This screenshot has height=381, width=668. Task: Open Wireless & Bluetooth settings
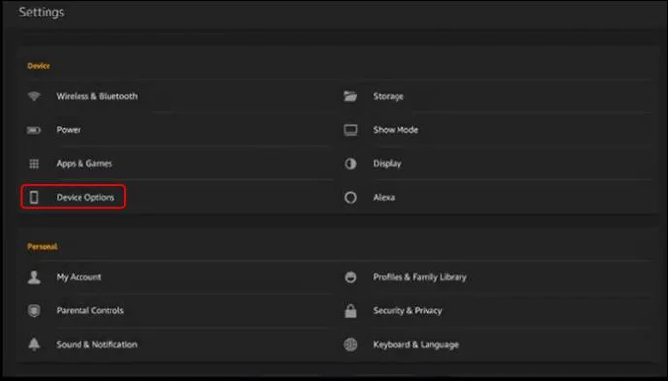pos(97,96)
